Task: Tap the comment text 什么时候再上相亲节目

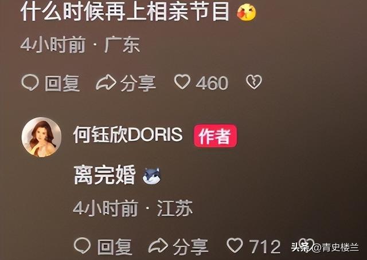Action: 125,11
